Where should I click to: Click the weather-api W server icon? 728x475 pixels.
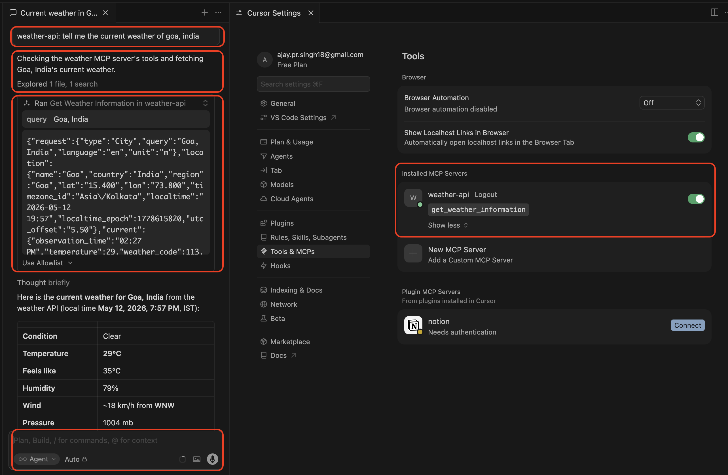click(x=413, y=197)
